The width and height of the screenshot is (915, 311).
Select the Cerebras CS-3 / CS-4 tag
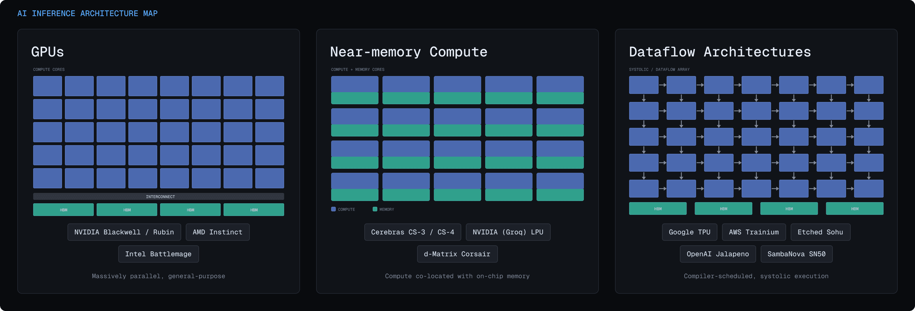[x=412, y=232]
